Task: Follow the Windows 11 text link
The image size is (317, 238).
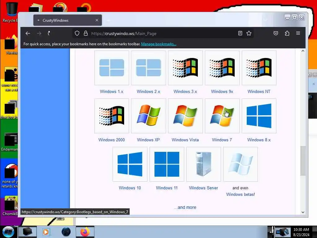Action: click(x=167, y=188)
